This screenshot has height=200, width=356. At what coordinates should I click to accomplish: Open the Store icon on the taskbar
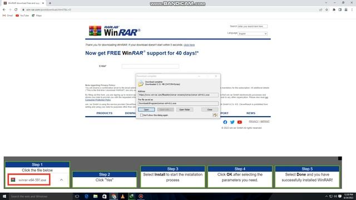tap(105, 196)
